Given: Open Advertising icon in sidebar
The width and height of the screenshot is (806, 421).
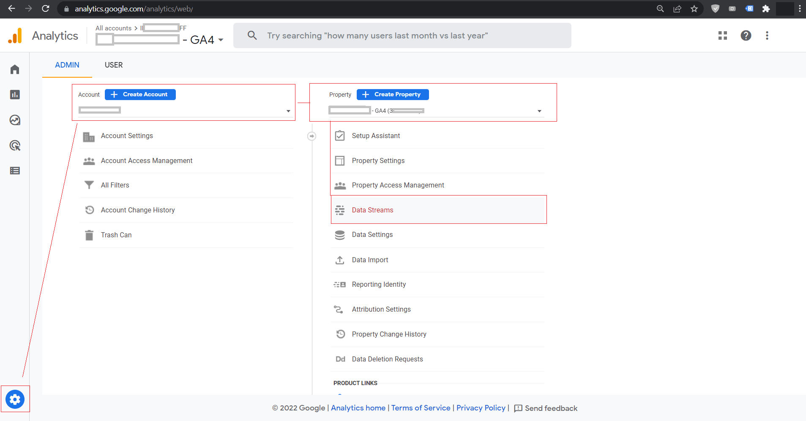Looking at the screenshot, I should coord(15,146).
